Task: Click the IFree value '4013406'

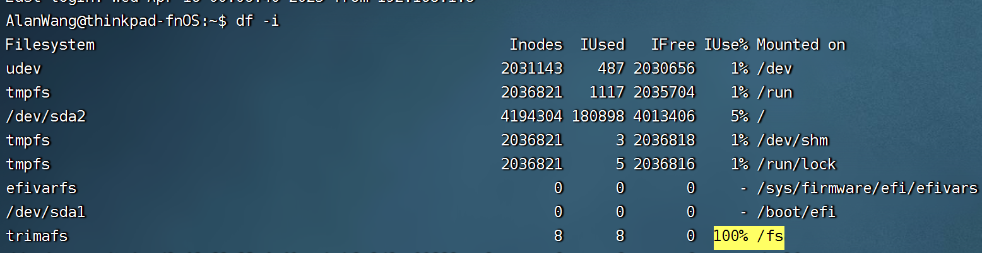Action: click(x=665, y=116)
